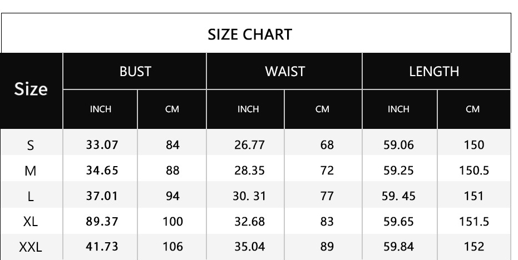Select the L size row label
This screenshot has height=260, width=518.
pyautogui.click(x=31, y=197)
